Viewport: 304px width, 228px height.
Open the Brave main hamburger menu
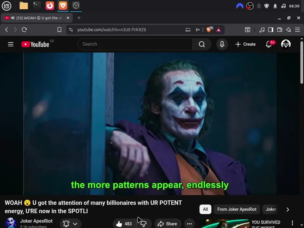pyautogui.click(x=297, y=30)
